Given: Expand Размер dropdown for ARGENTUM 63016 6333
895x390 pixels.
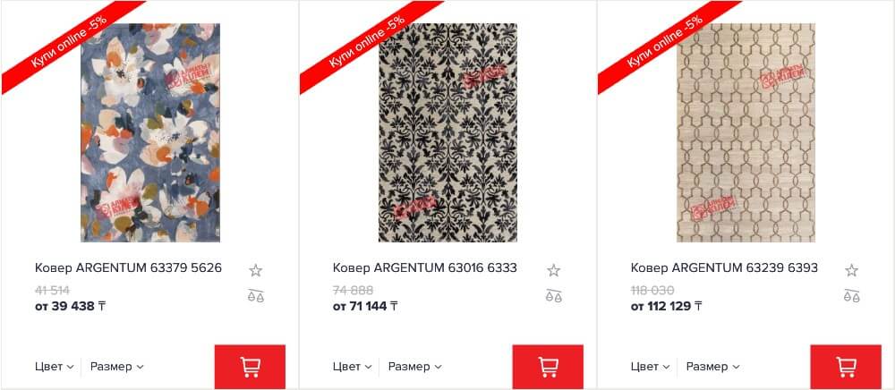Looking at the screenshot, I should click(x=415, y=367).
